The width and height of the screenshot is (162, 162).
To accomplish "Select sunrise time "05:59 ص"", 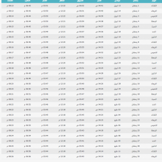I will click(80, 22).
